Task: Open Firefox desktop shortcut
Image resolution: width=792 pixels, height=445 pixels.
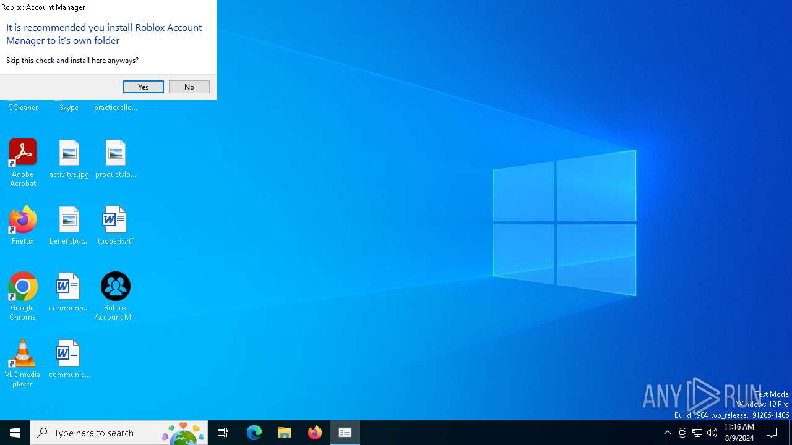Action: point(23,226)
